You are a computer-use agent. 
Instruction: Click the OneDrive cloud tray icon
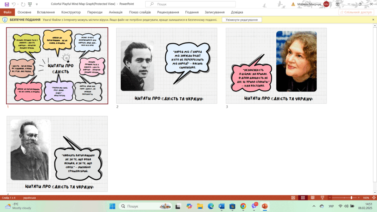tap(322, 206)
